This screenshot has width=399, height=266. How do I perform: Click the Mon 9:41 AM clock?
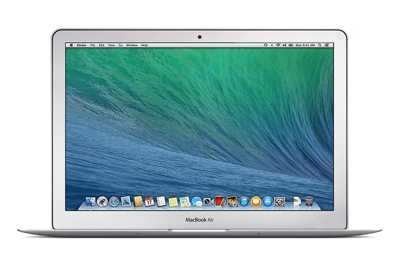click(305, 45)
